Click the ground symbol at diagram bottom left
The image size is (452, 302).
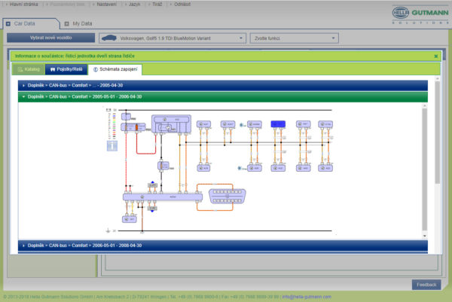pyautogui.click(x=110, y=230)
